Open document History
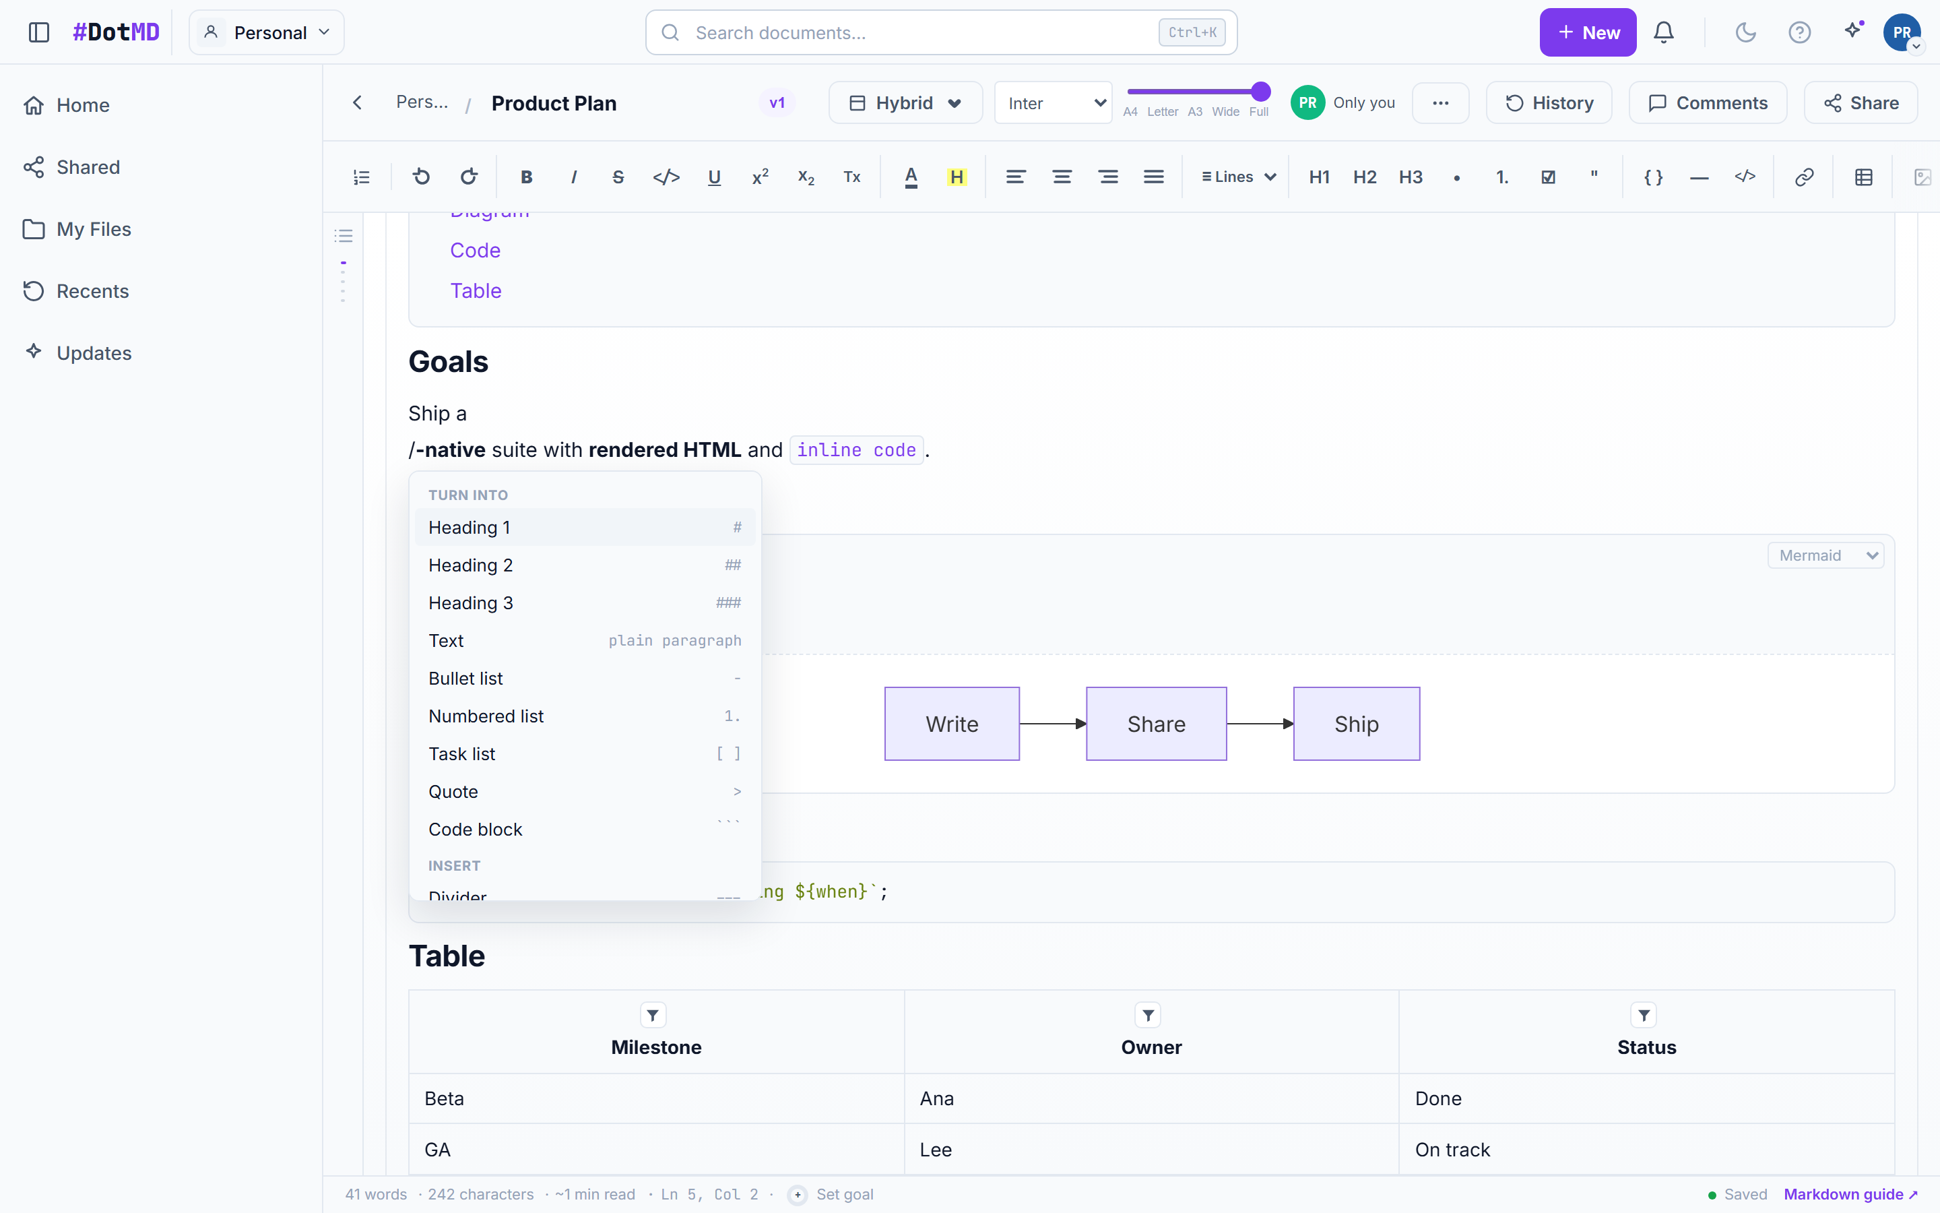Screen dimensions: 1940x1213 click(1549, 102)
